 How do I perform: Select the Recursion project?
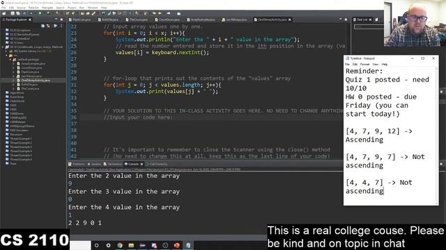click(x=16, y=134)
